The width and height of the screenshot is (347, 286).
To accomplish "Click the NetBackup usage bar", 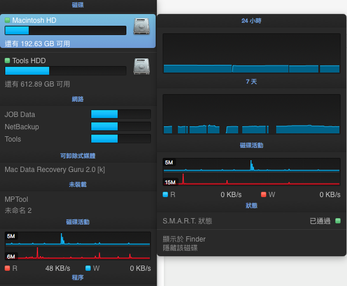I will pyautogui.click(x=121, y=126).
